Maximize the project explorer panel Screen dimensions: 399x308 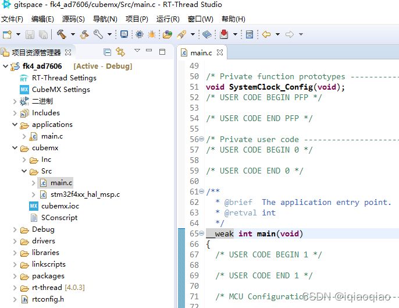[162, 52]
